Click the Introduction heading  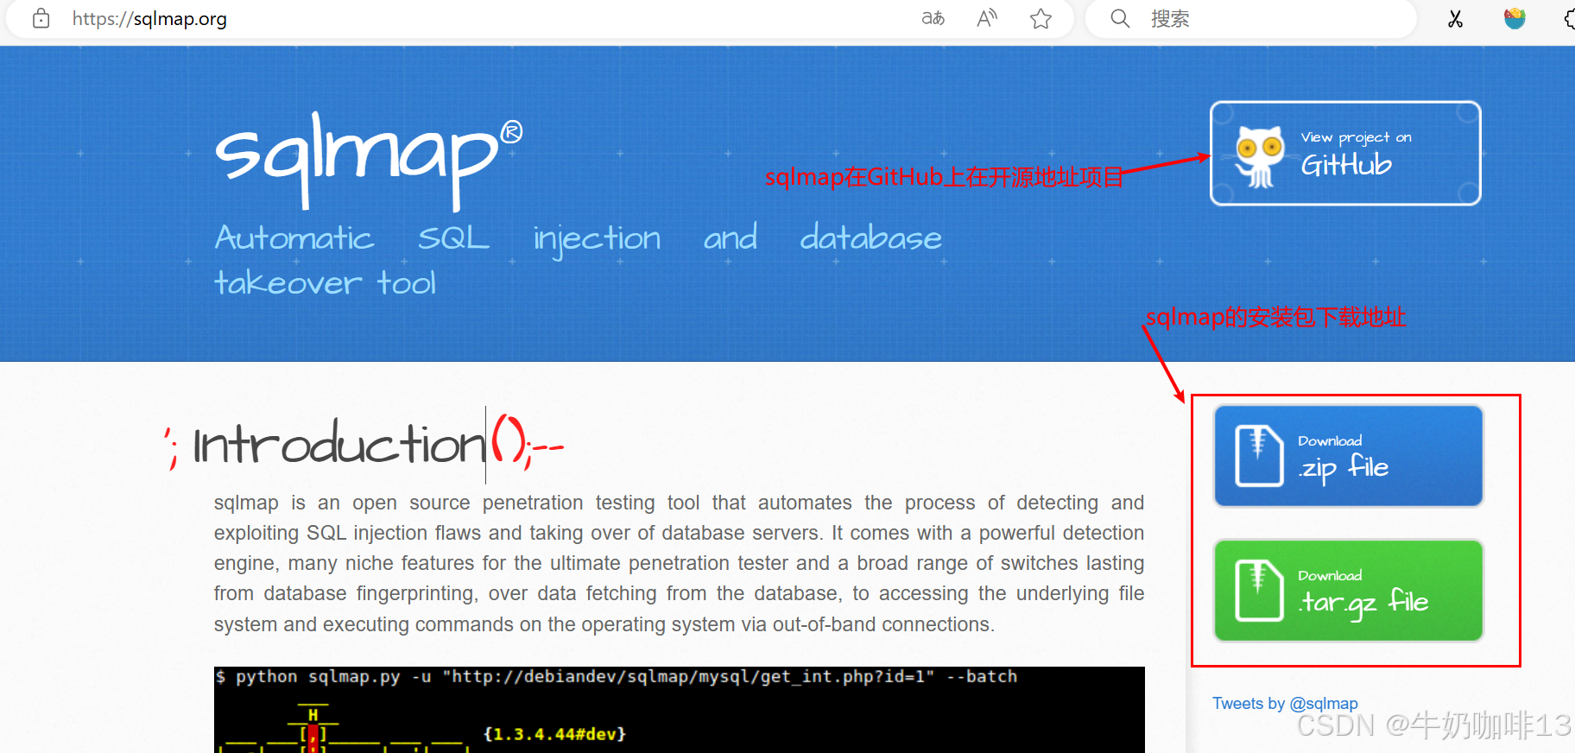pos(338,445)
